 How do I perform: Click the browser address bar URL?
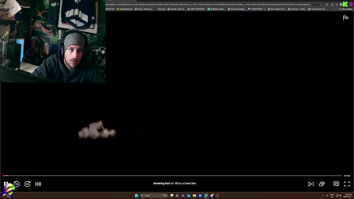[208, 4]
